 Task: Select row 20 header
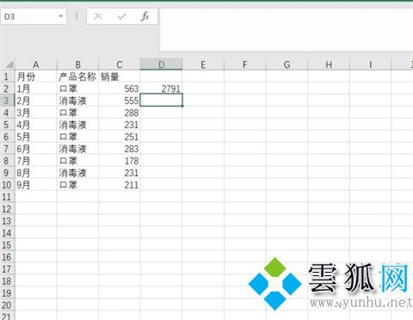point(7,305)
